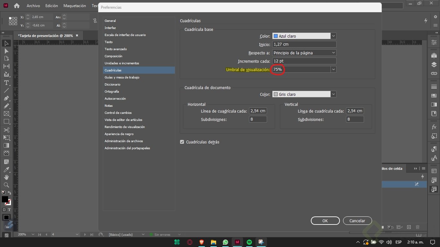The image size is (440, 247).
Task: Open the Effects (fx) panel icon
Action: pos(434,127)
